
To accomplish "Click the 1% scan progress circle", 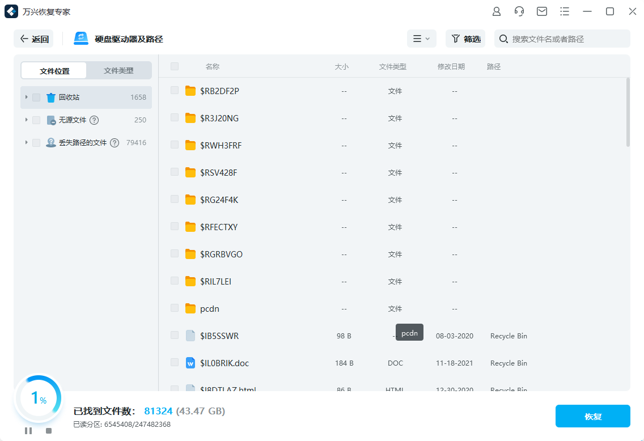I will pos(38,398).
